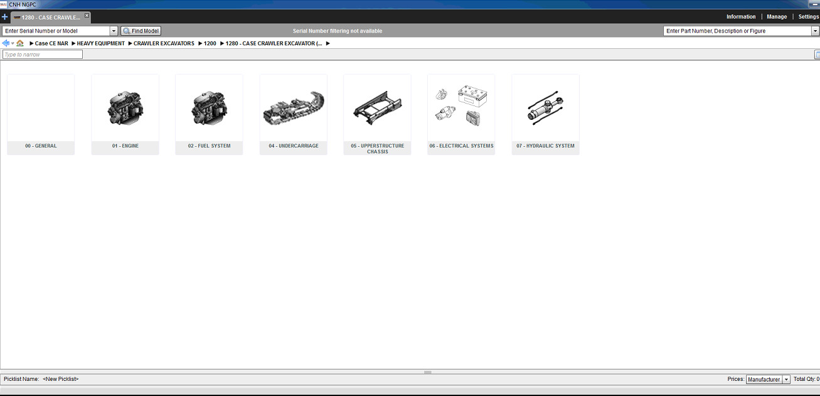Go to home via the house icon
Screen dimensions: 820x396
coord(20,43)
